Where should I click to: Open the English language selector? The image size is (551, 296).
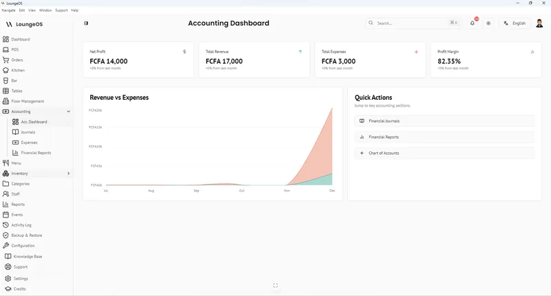point(514,23)
